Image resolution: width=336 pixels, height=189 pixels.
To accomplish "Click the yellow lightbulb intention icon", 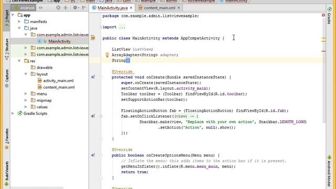I will [107, 55].
